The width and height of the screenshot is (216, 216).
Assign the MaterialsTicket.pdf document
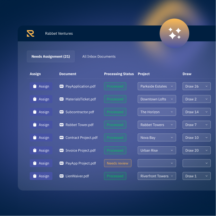(41, 99)
